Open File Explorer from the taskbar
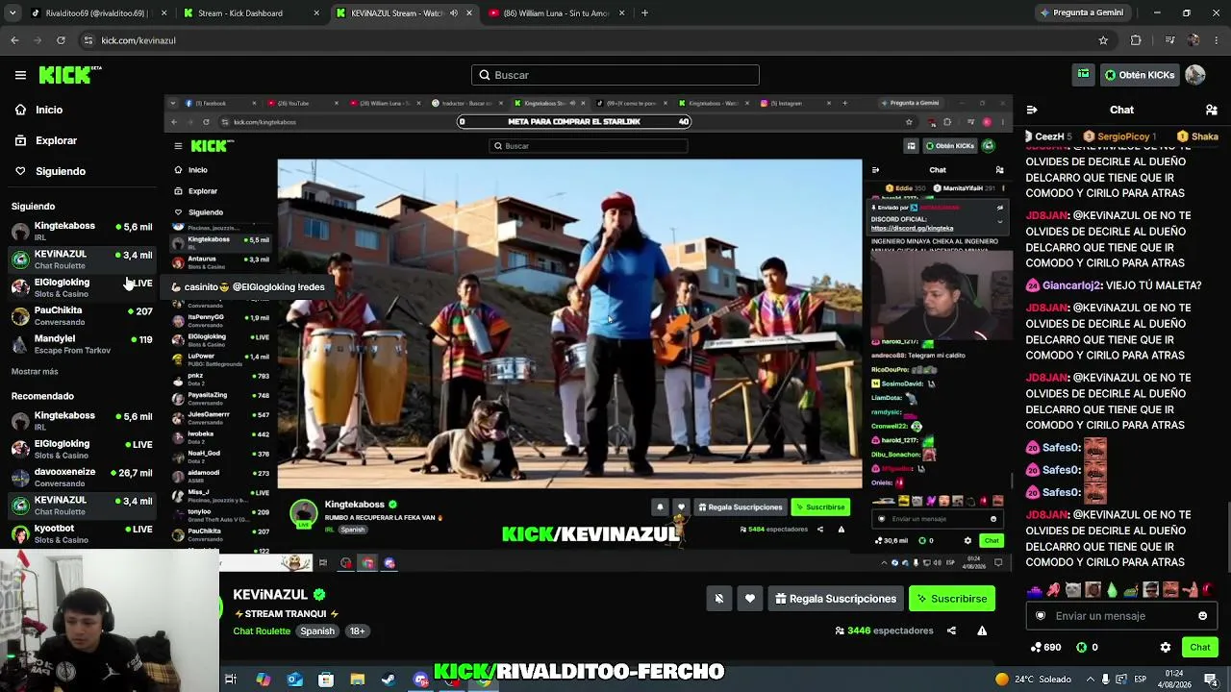The width and height of the screenshot is (1231, 692). [357, 680]
